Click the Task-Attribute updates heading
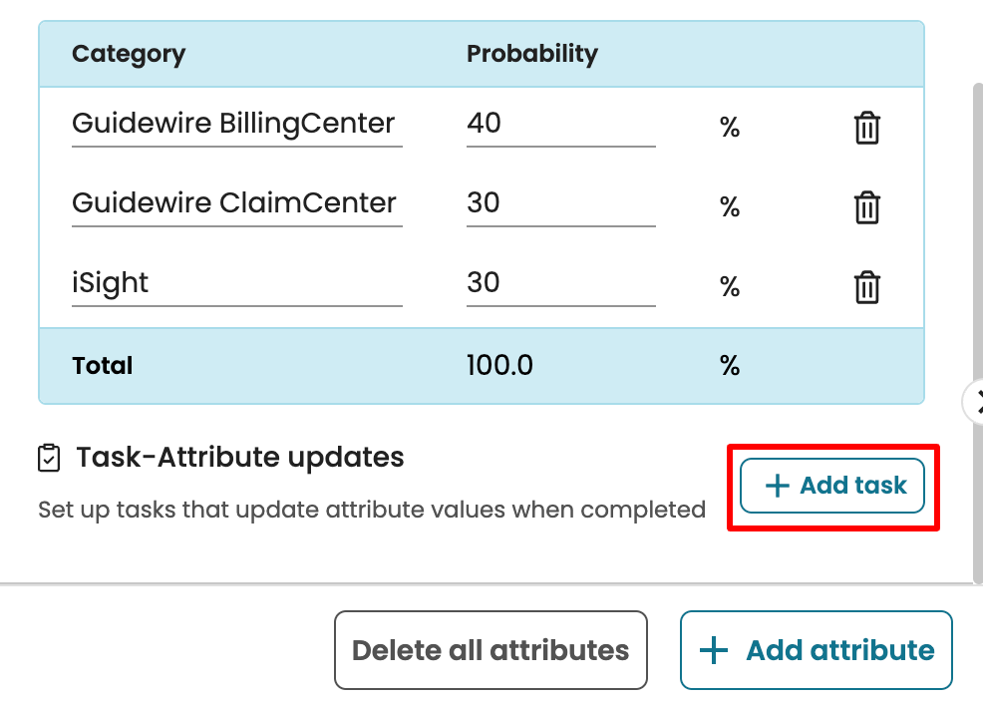Viewport: 983px width, 702px height. pos(240,458)
